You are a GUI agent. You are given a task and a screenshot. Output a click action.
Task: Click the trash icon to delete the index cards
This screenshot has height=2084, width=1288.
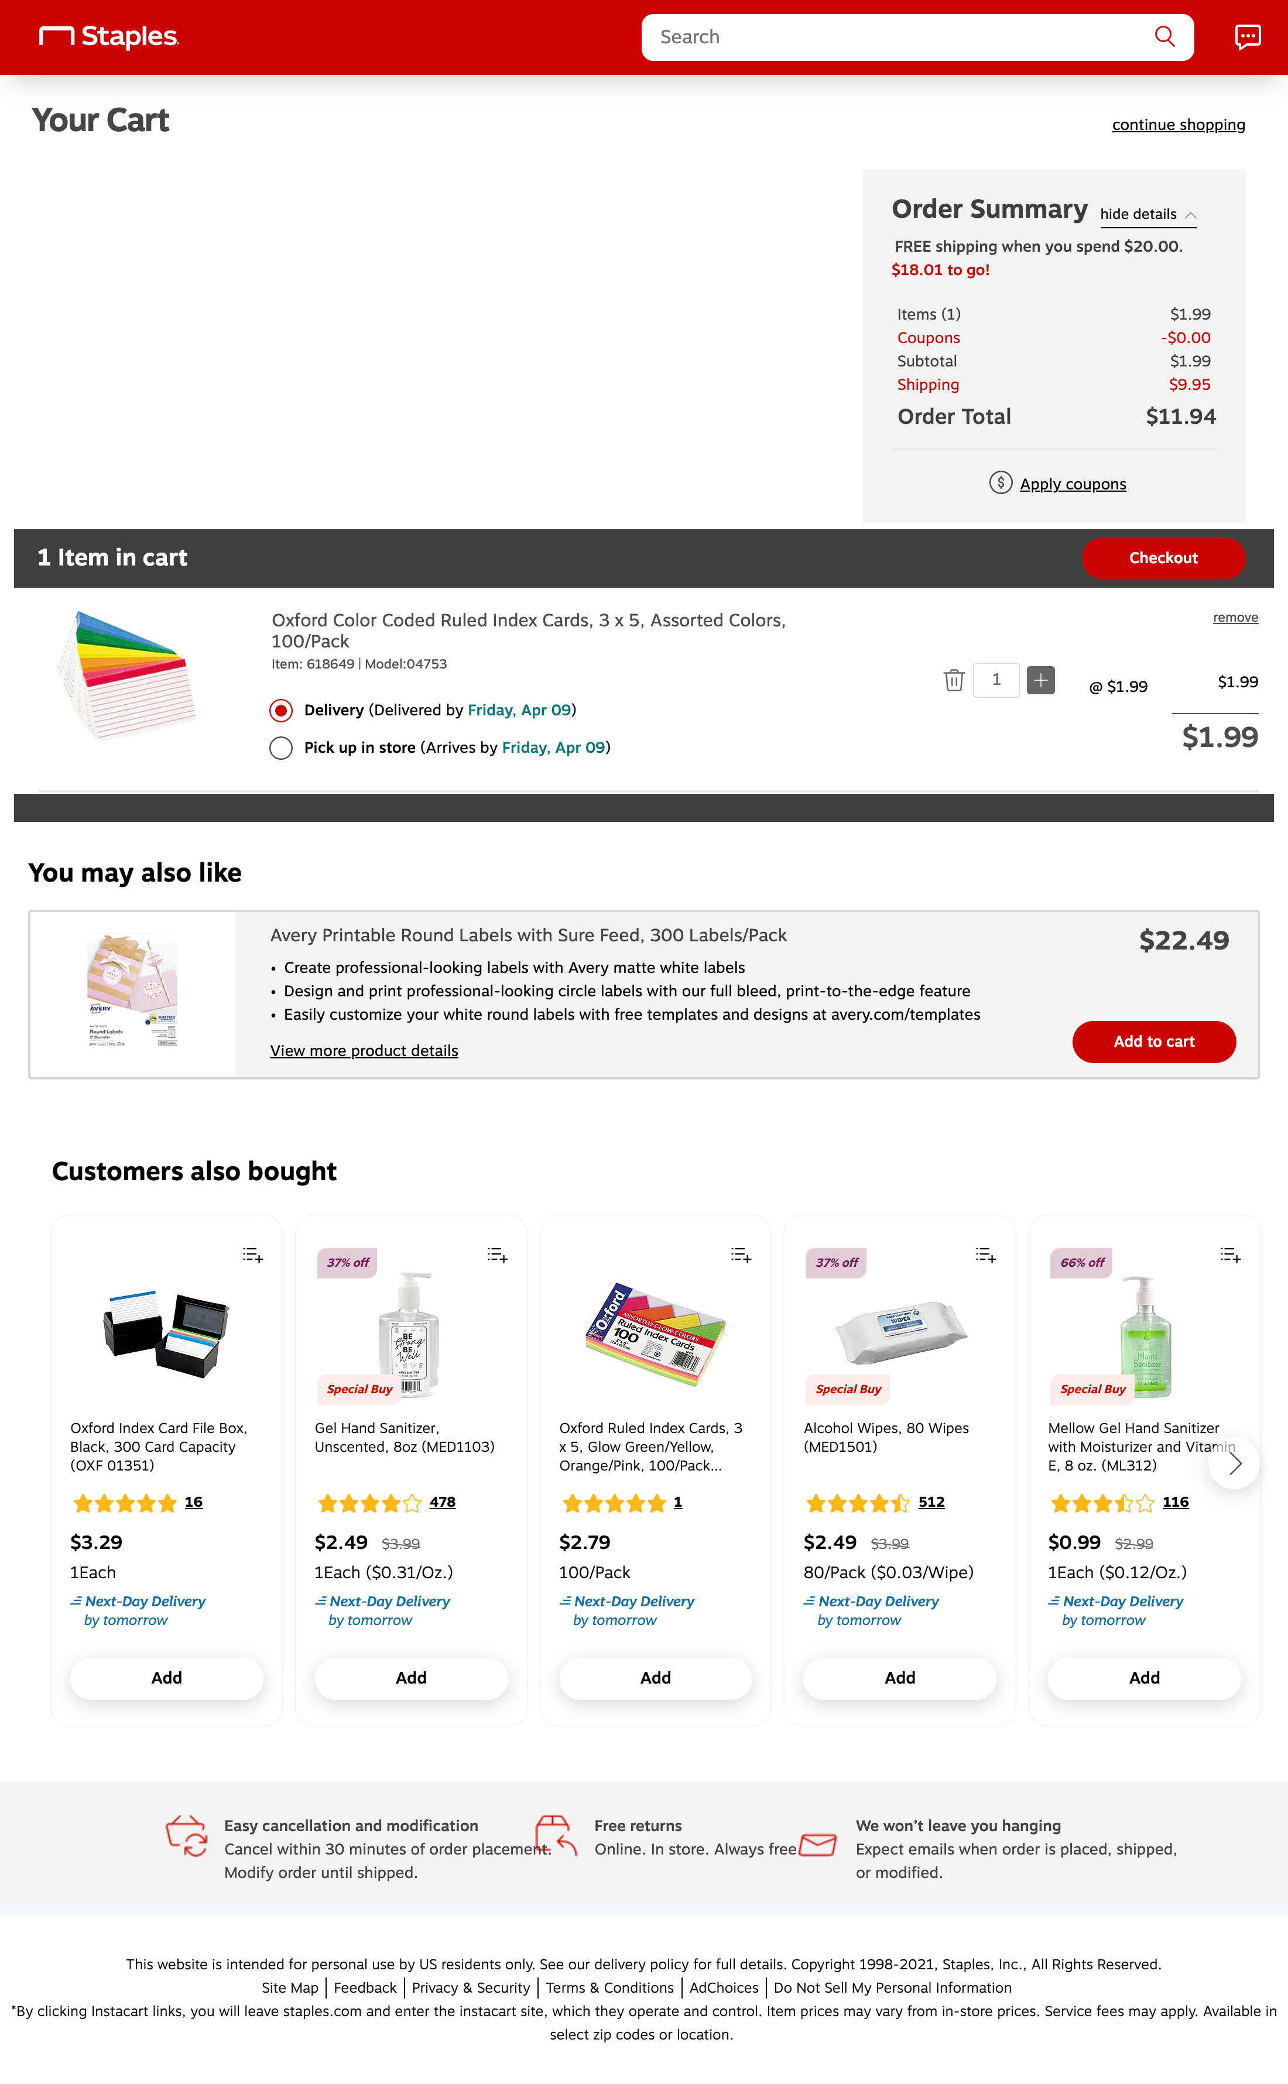954,680
